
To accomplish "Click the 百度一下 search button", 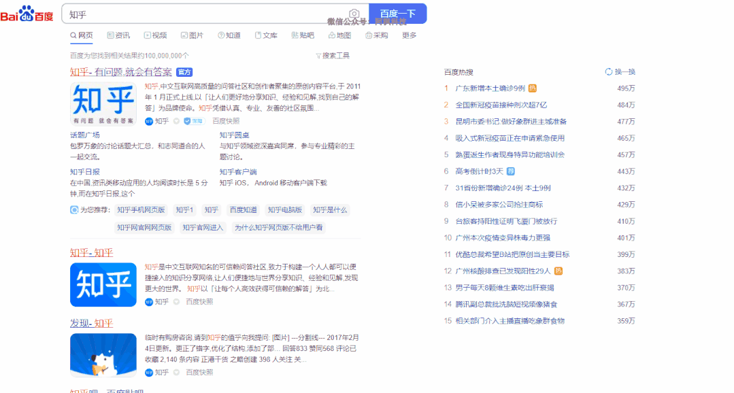I will pyautogui.click(x=397, y=12).
